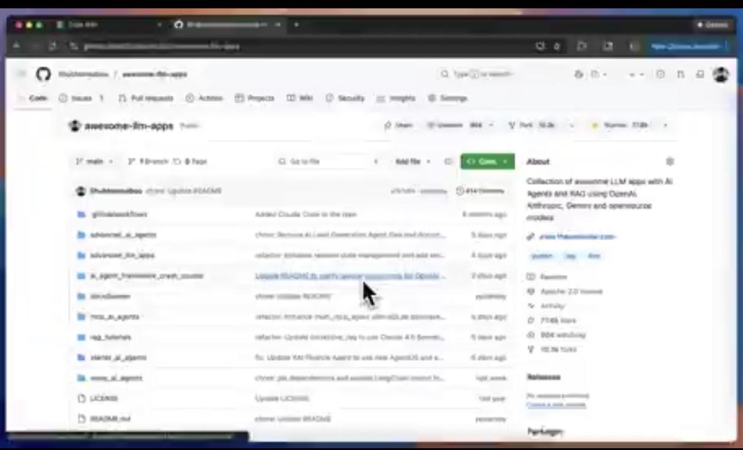The image size is (743, 450).
Task: Open the pull requests icon in the top header
Action: 680,74
